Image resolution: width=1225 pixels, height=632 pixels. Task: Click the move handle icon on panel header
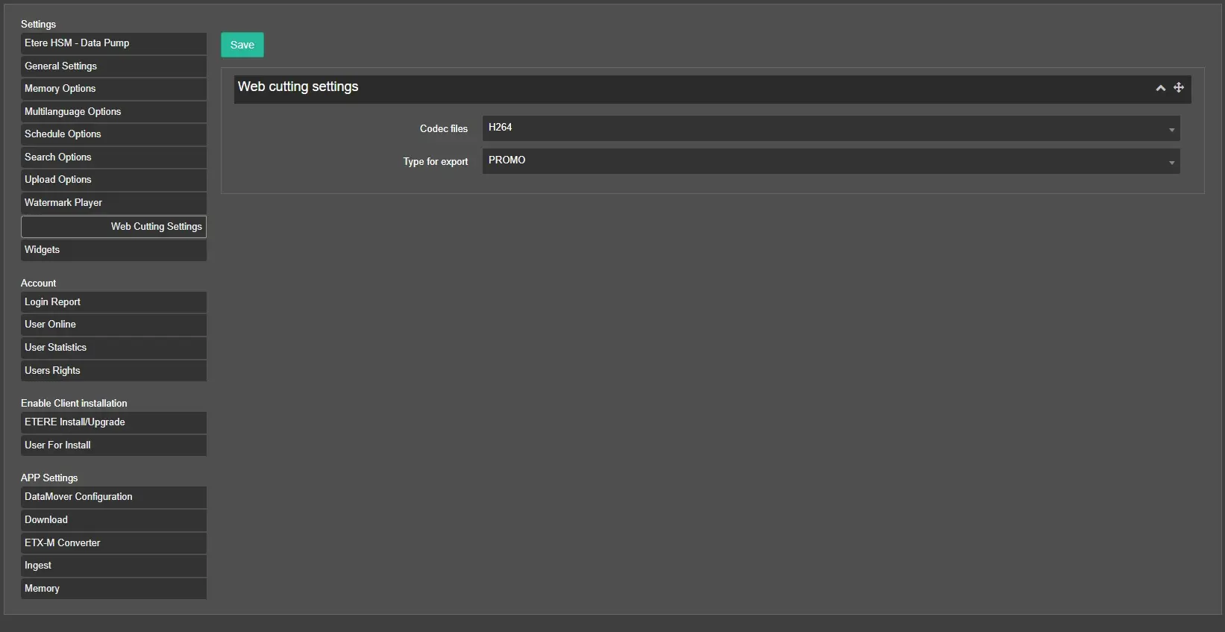pos(1179,87)
